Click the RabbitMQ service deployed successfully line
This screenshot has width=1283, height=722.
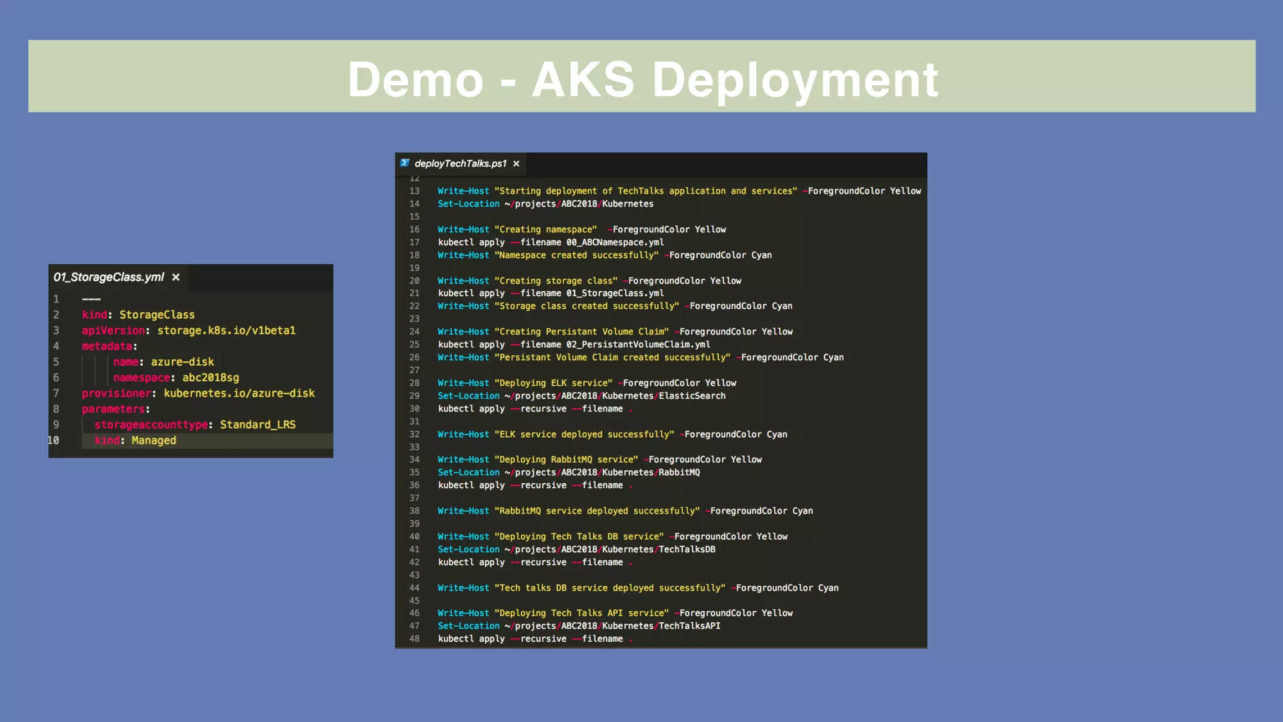(625, 511)
